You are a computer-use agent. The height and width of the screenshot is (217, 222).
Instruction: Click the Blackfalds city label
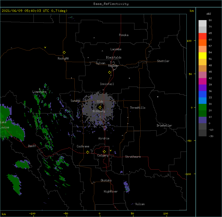[114, 57]
